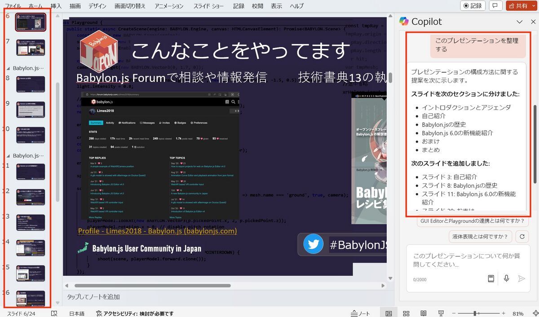Click the slide panel vertical scrollbar
Image resolution: width=539 pixels, height=317 pixels.
(x=57, y=141)
